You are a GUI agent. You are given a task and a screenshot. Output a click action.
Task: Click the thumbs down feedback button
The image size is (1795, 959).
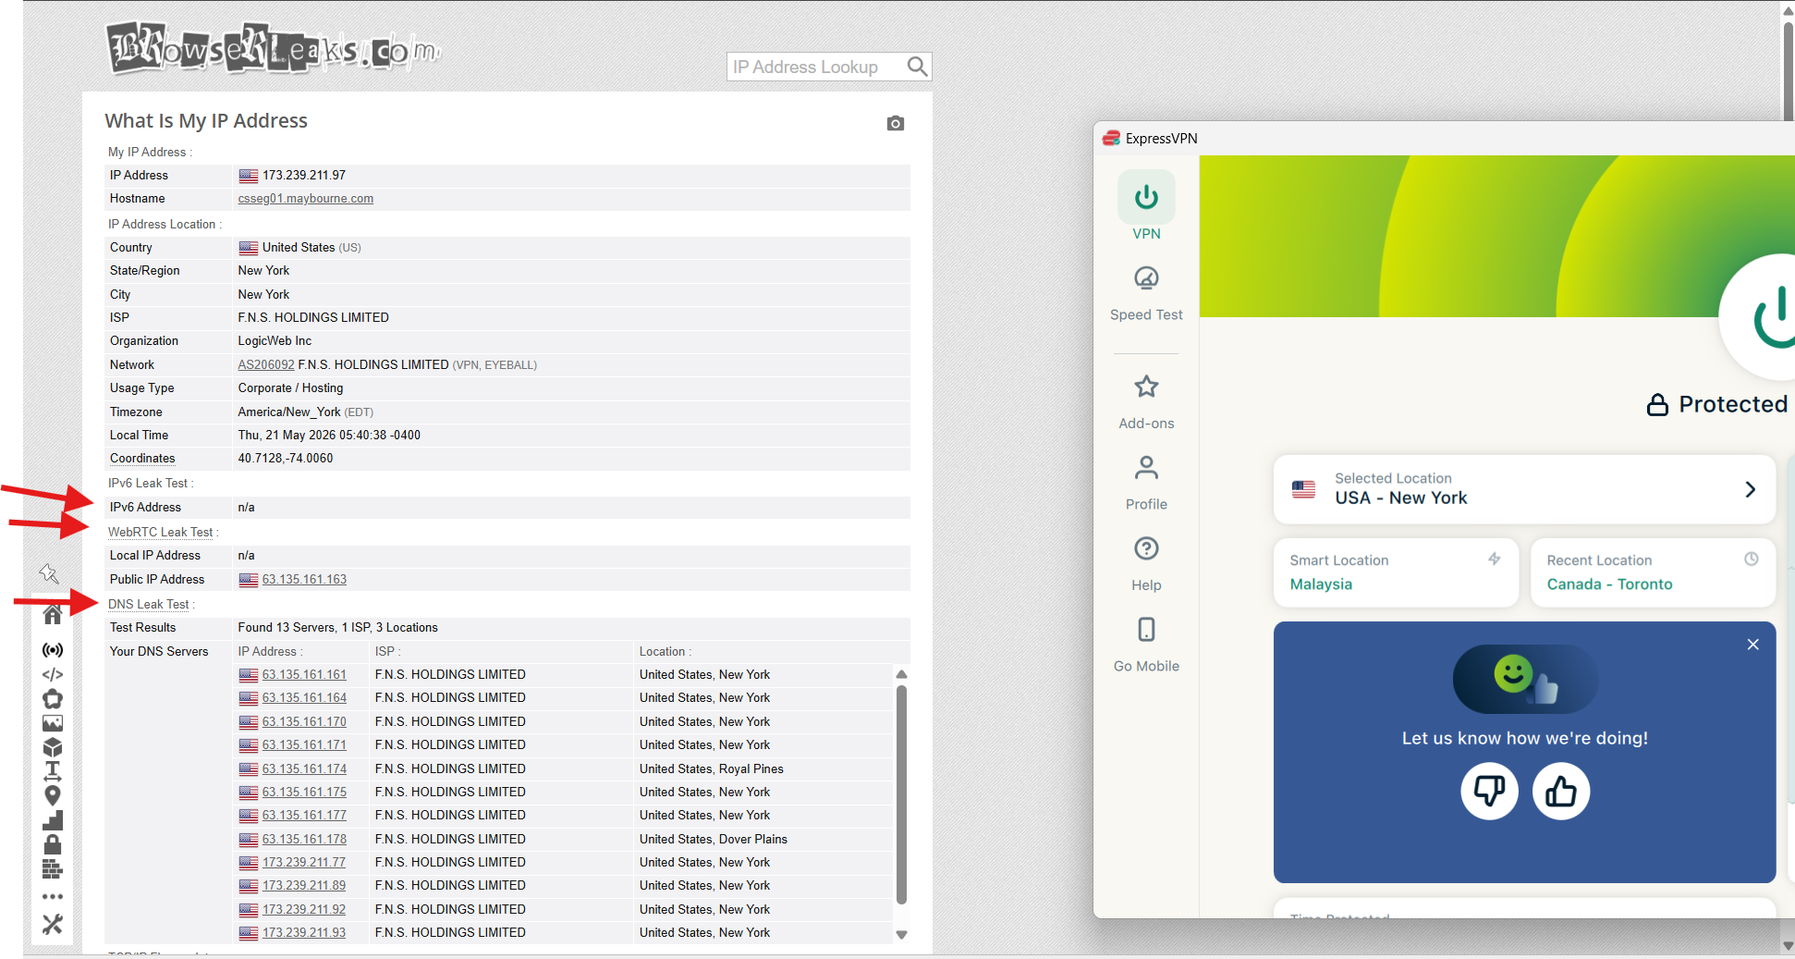point(1489,791)
